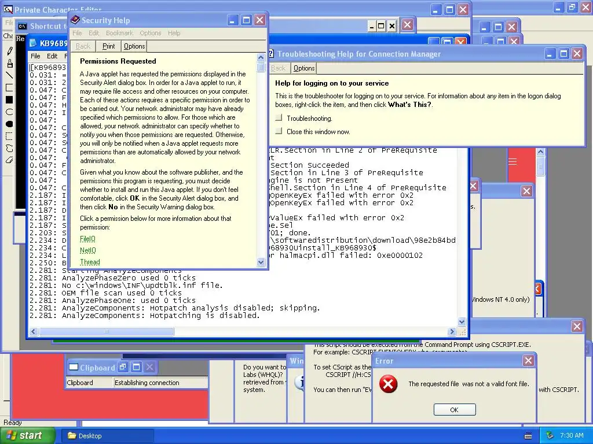The image size is (593, 444).
Task: Click the line "AnalyzePhaseOne: used 0 ticks"
Action: pos(113,301)
